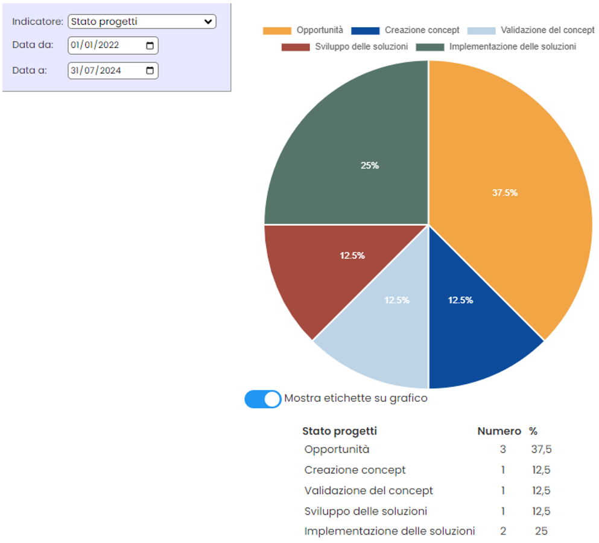The image size is (599, 543).
Task: Click the Creazione concept legend label
Action: tap(422, 30)
